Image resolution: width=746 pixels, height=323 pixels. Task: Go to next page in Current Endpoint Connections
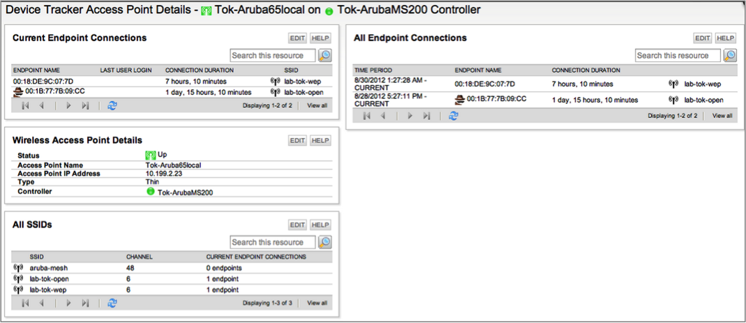[x=68, y=105]
